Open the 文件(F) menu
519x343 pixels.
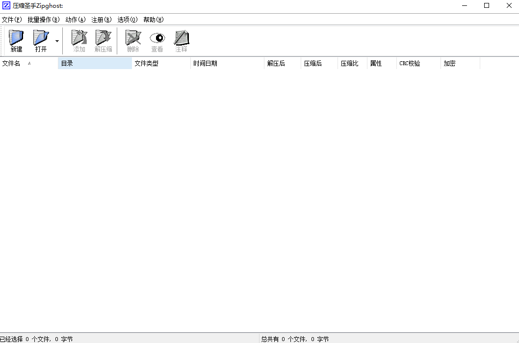pos(11,20)
